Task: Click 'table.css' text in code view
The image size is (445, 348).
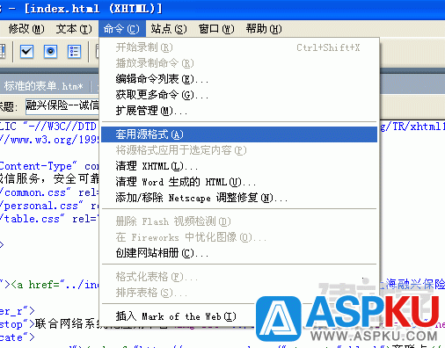Action: click(32, 219)
